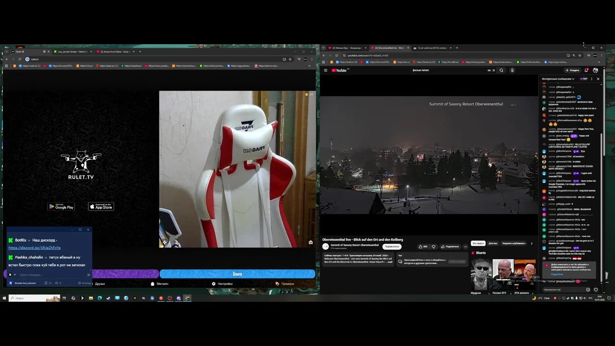The height and width of the screenshot is (346, 615).
Task: Open the YouTube notifications bell
Action: tap(586, 70)
